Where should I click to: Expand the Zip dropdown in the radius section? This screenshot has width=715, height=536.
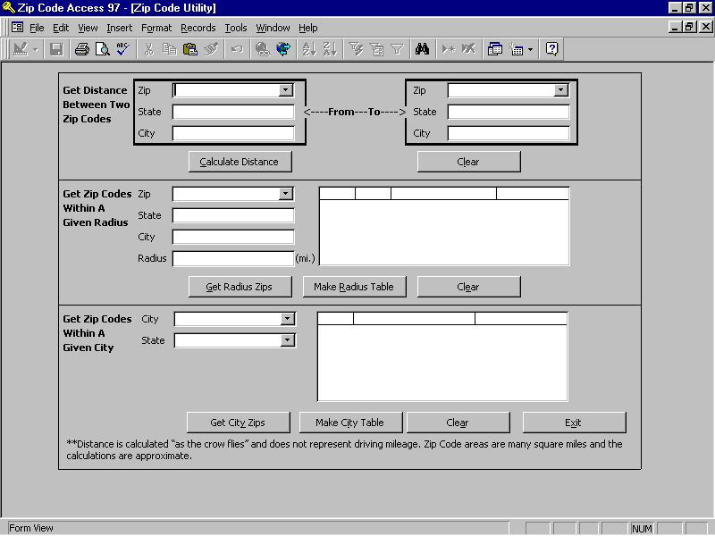coord(286,194)
